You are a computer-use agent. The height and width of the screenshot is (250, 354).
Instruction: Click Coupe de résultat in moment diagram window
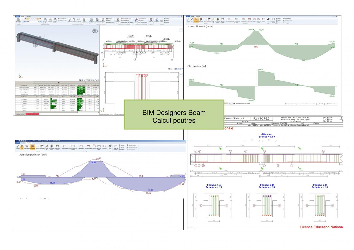click(x=273, y=20)
